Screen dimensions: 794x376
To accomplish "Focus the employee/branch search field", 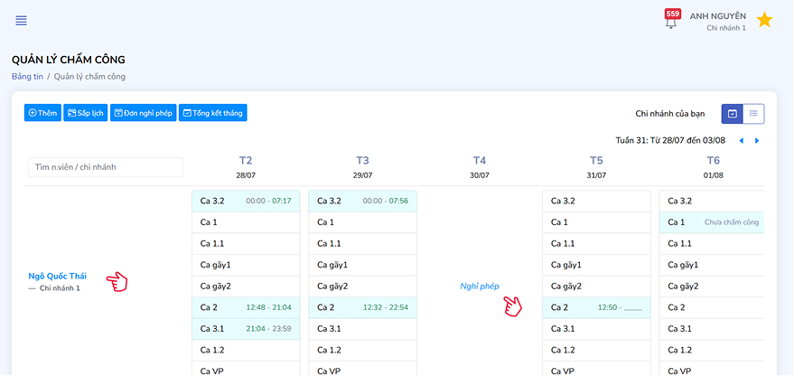I will [105, 167].
